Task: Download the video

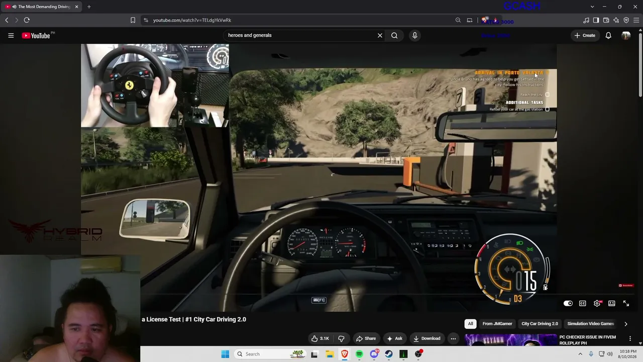Action: [426, 338]
